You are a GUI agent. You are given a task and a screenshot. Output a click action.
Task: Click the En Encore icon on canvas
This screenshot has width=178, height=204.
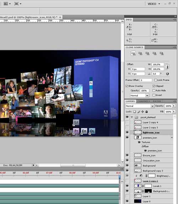(84, 131)
